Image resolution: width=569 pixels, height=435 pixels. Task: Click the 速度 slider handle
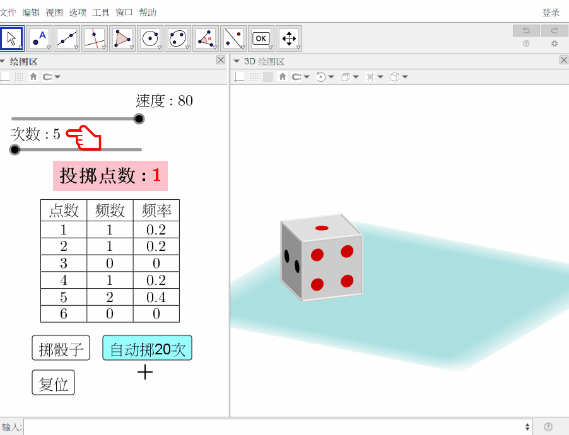[139, 119]
